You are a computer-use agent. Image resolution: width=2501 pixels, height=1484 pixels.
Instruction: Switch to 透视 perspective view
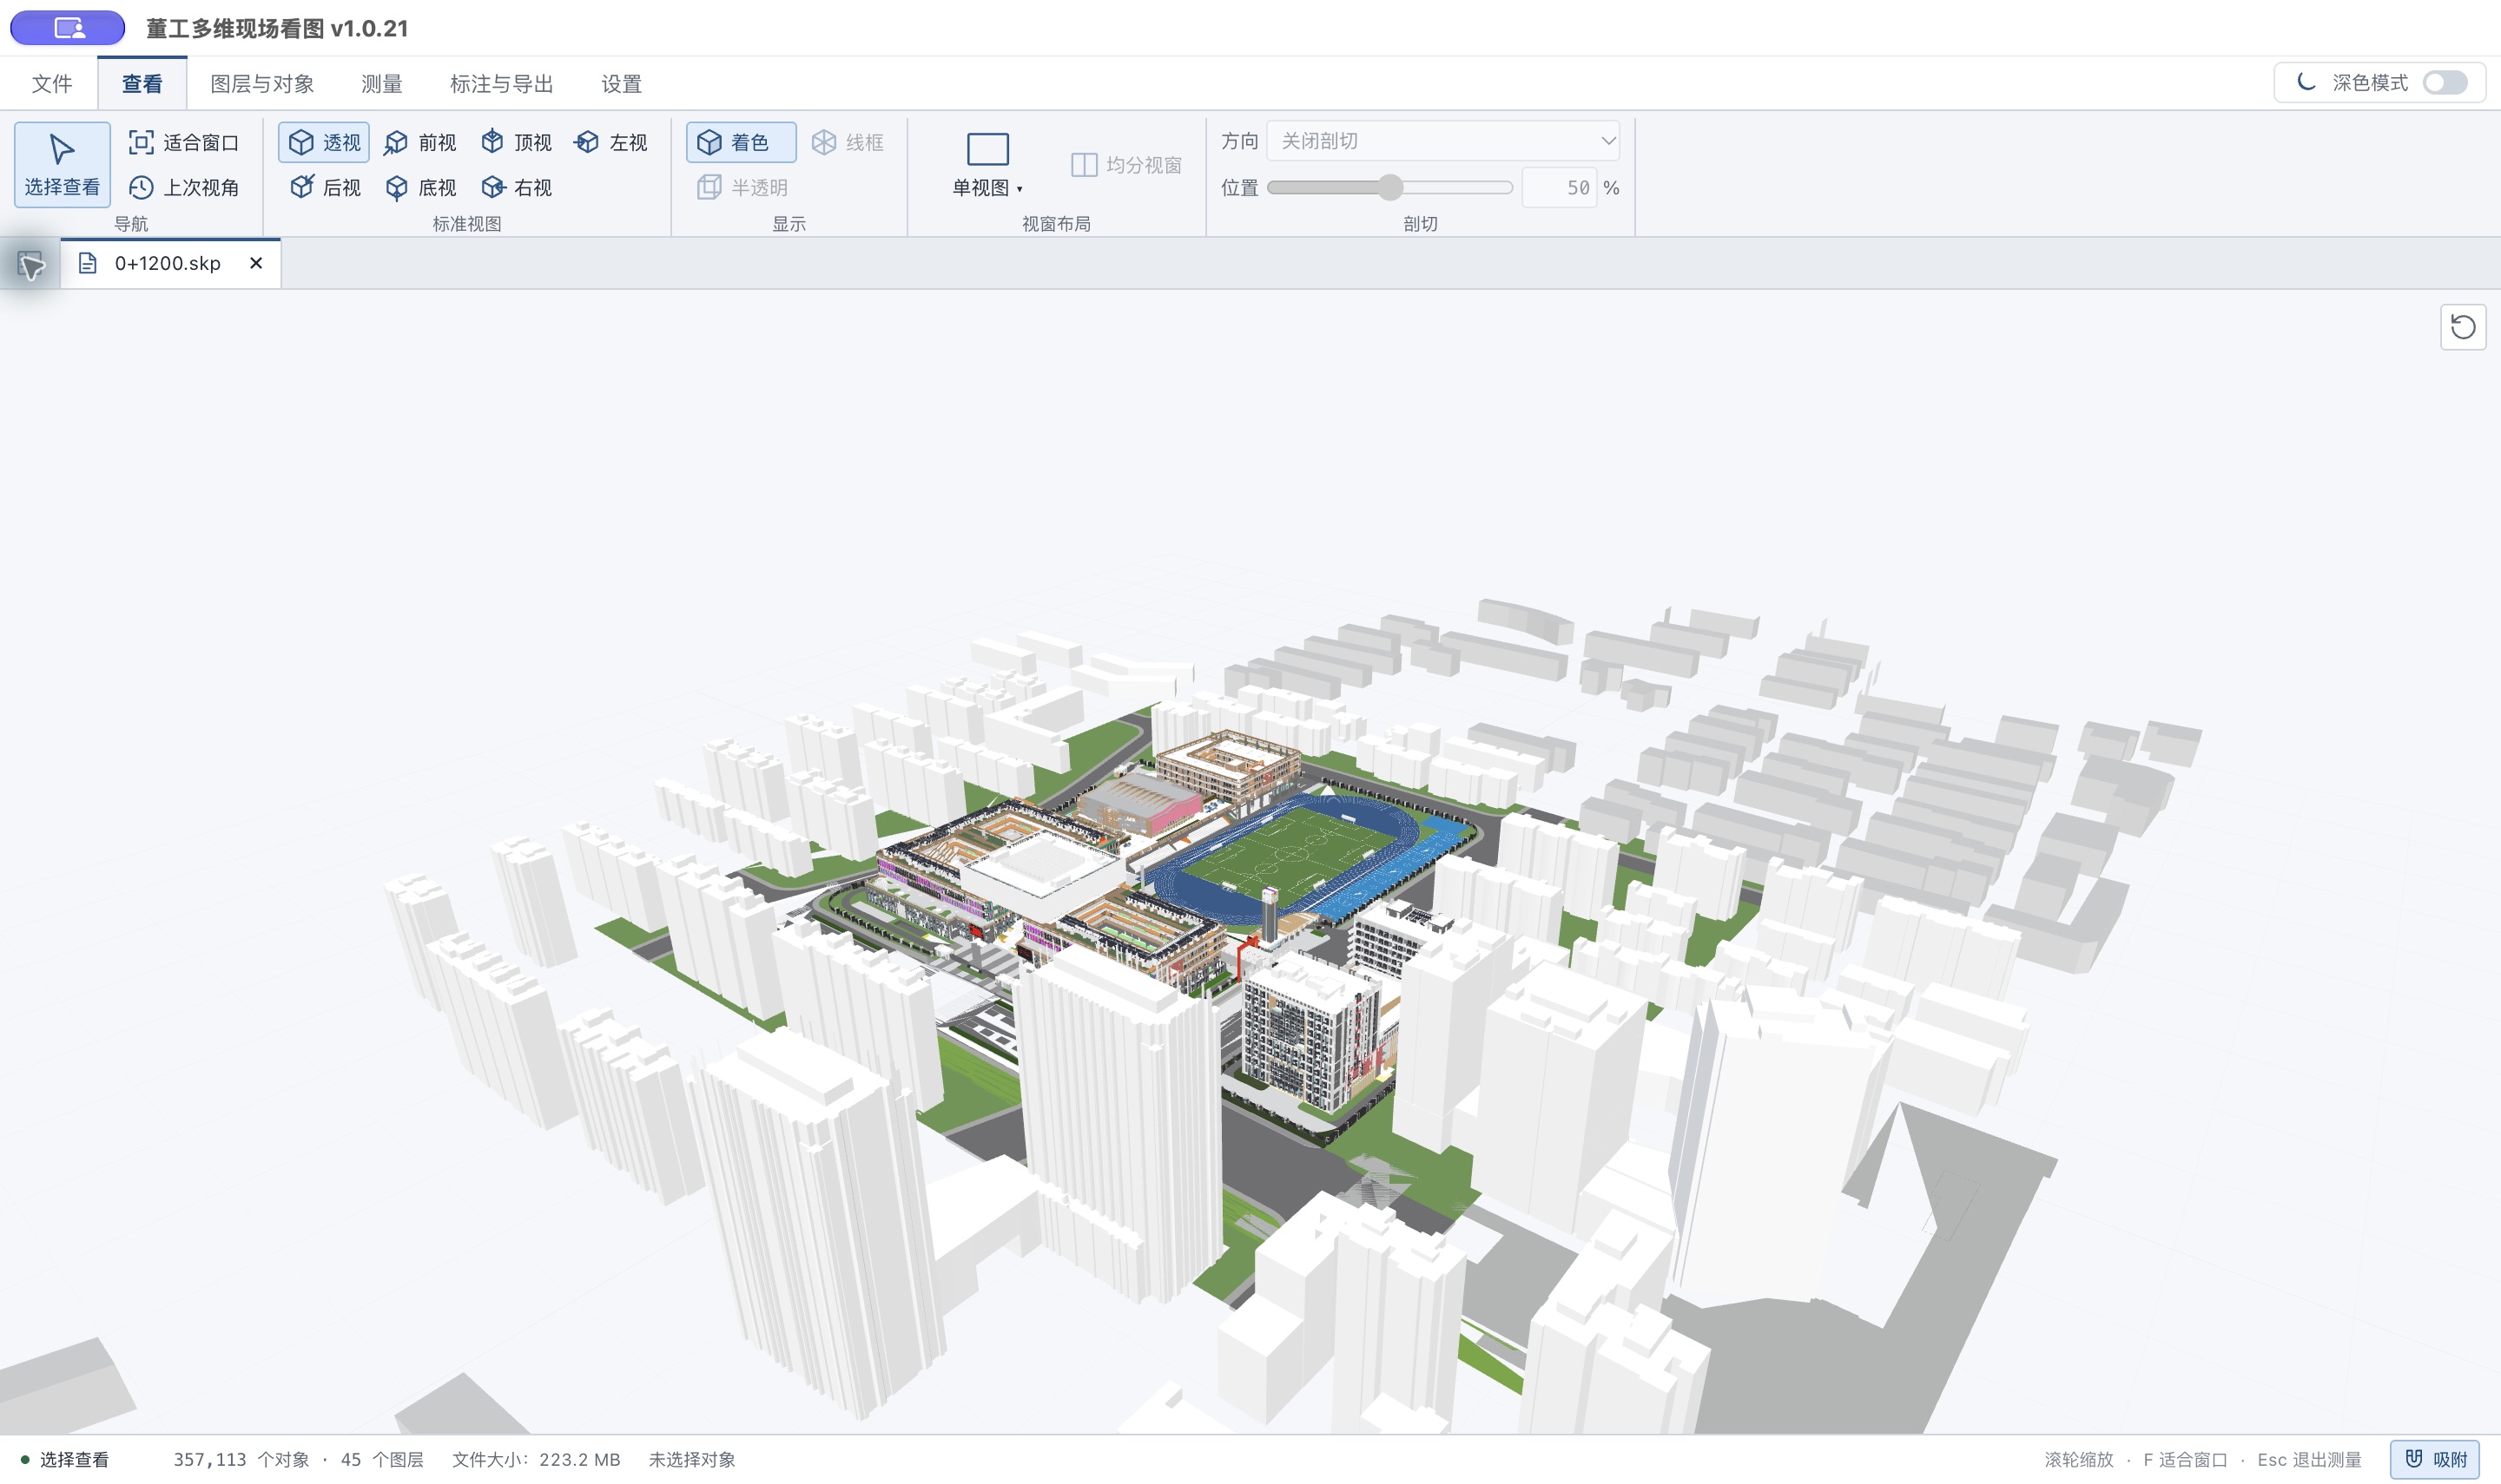(x=324, y=142)
